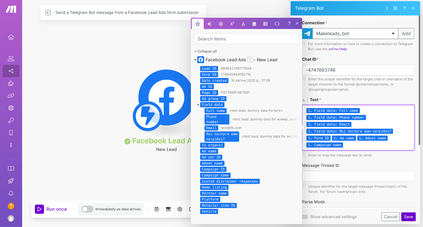
Task: Collapse the Field data group
Action: [198, 105]
